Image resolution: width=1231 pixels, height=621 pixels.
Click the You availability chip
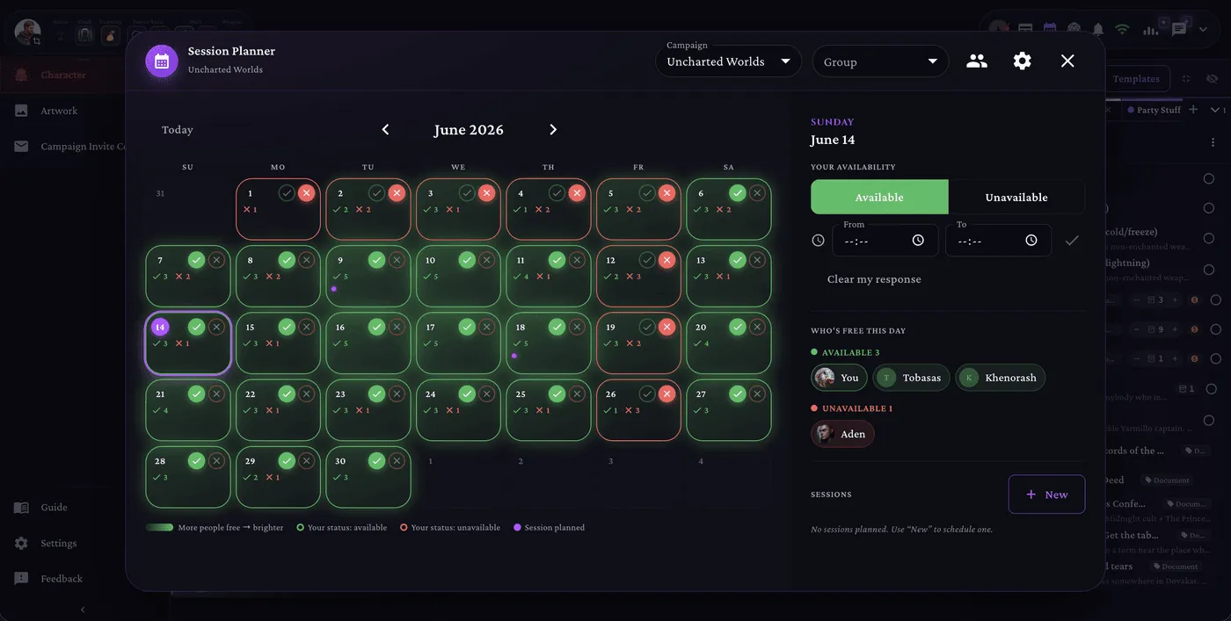click(x=839, y=378)
